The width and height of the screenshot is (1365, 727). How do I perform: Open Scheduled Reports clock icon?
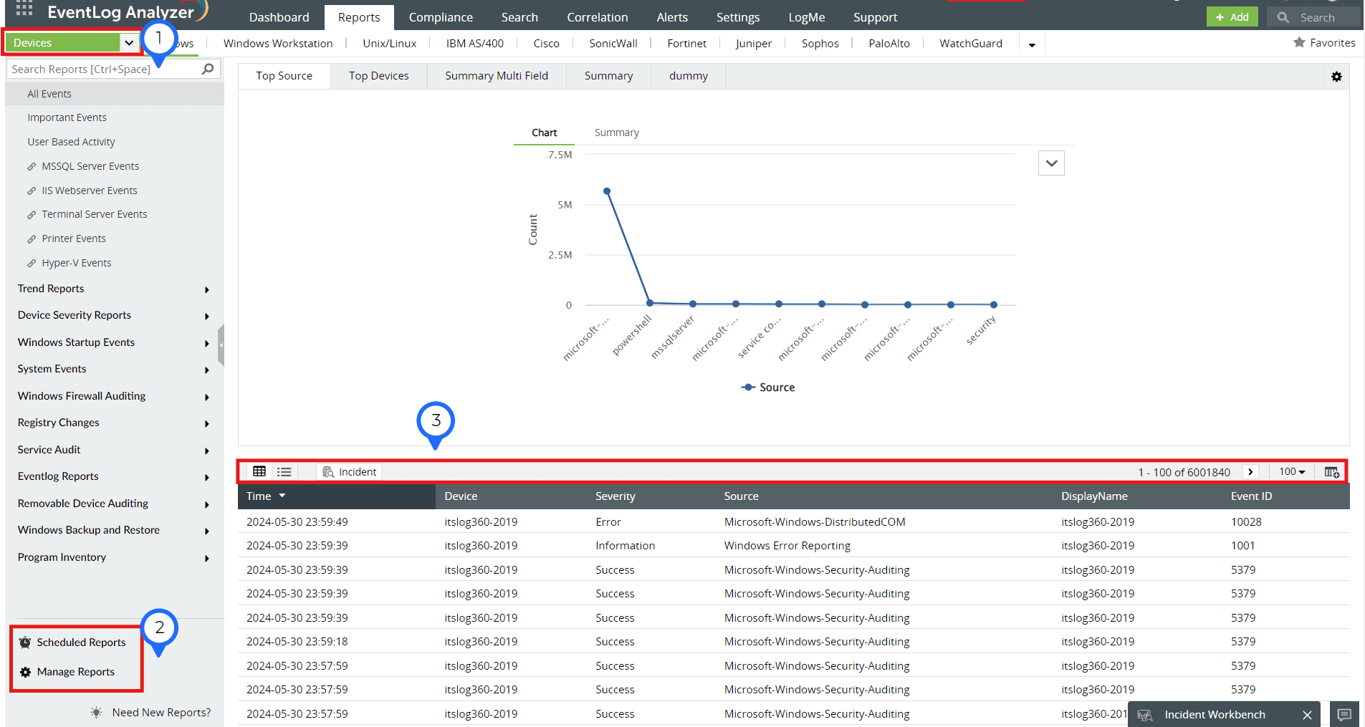25,642
